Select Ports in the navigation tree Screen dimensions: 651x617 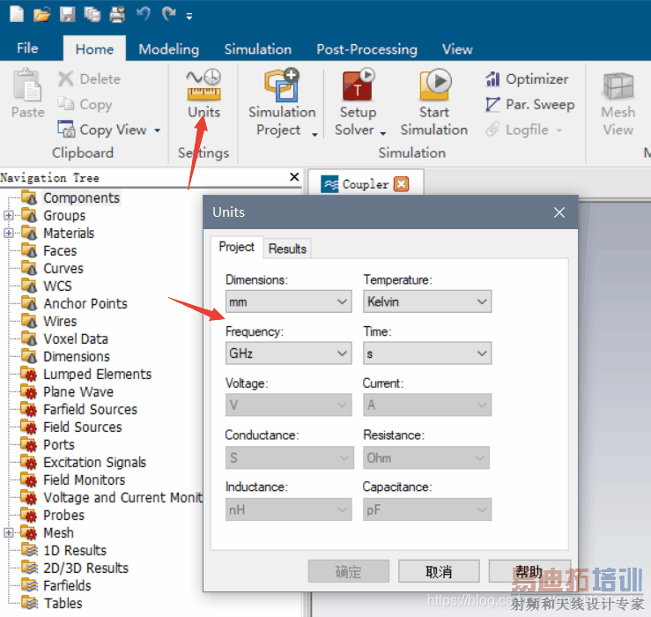click(58, 444)
